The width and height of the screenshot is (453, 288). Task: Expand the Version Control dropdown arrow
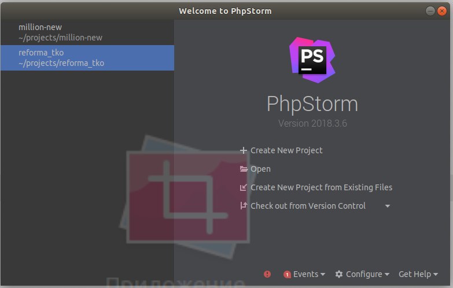click(388, 206)
